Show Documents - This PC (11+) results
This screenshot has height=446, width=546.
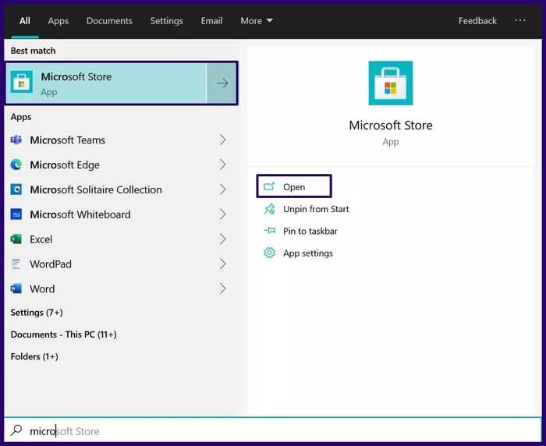click(x=64, y=334)
